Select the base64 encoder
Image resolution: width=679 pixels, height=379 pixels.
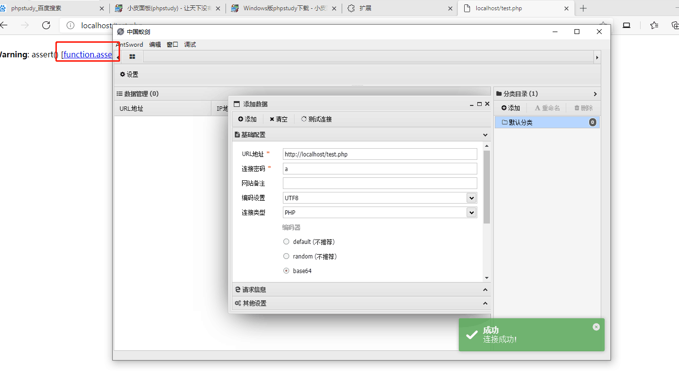click(x=286, y=271)
